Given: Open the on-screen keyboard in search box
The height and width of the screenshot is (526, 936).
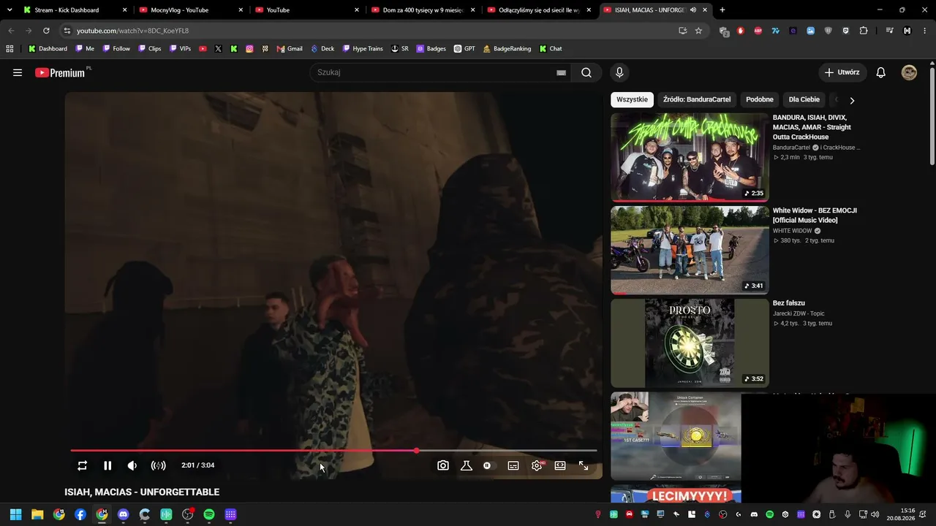Looking at the screenshot, I should tap(561, 72).
